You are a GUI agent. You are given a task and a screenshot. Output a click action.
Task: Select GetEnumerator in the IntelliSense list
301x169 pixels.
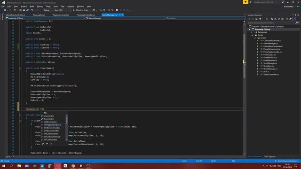pos(50,122)
